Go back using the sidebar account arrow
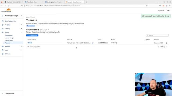The width and height of the screenshot is (172, 96). tap(2, 16)
